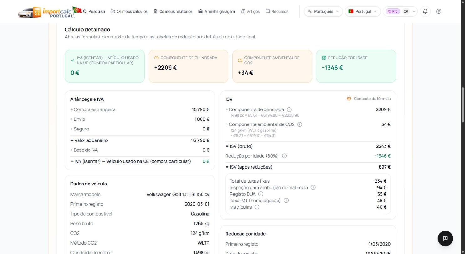Image resolution: width=465 pixels, height=254 pixels.
Task: Open the chat feedback floating button
Action: point(445,238)
